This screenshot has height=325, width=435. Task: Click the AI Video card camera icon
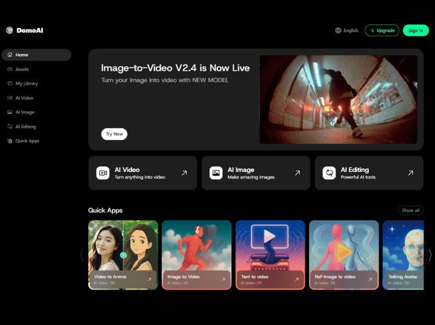(103, 173)
